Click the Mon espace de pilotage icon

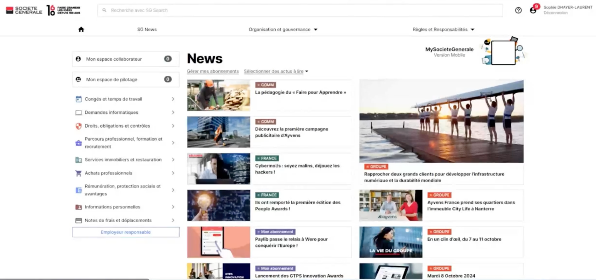pos(78,79)
